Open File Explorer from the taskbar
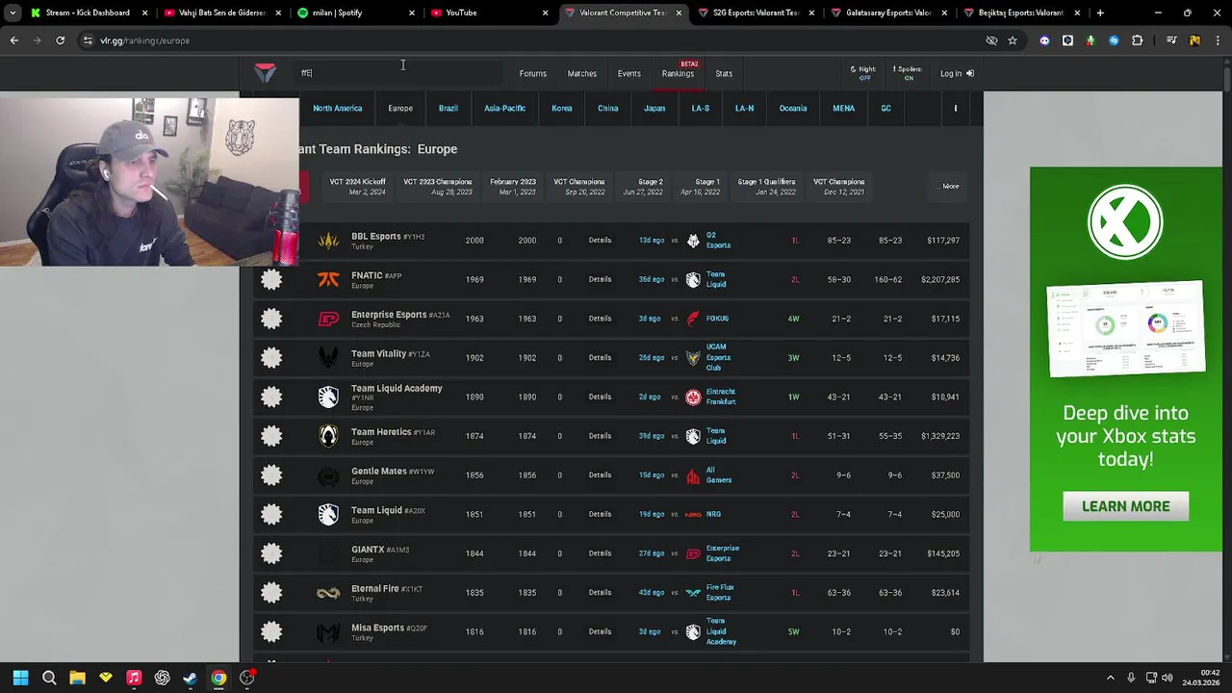 point(77,678)
